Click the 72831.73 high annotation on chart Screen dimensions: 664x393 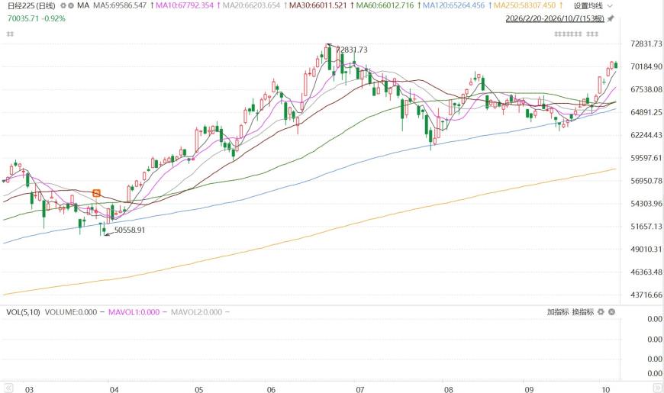352,50
